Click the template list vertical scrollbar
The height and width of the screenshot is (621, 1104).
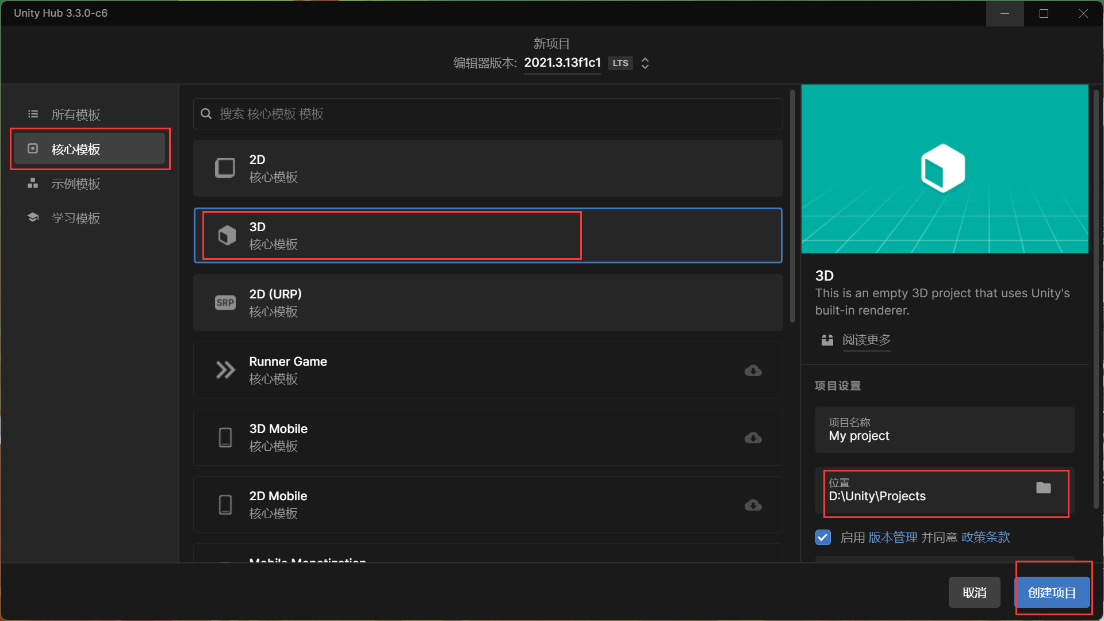tap(792, 207)
